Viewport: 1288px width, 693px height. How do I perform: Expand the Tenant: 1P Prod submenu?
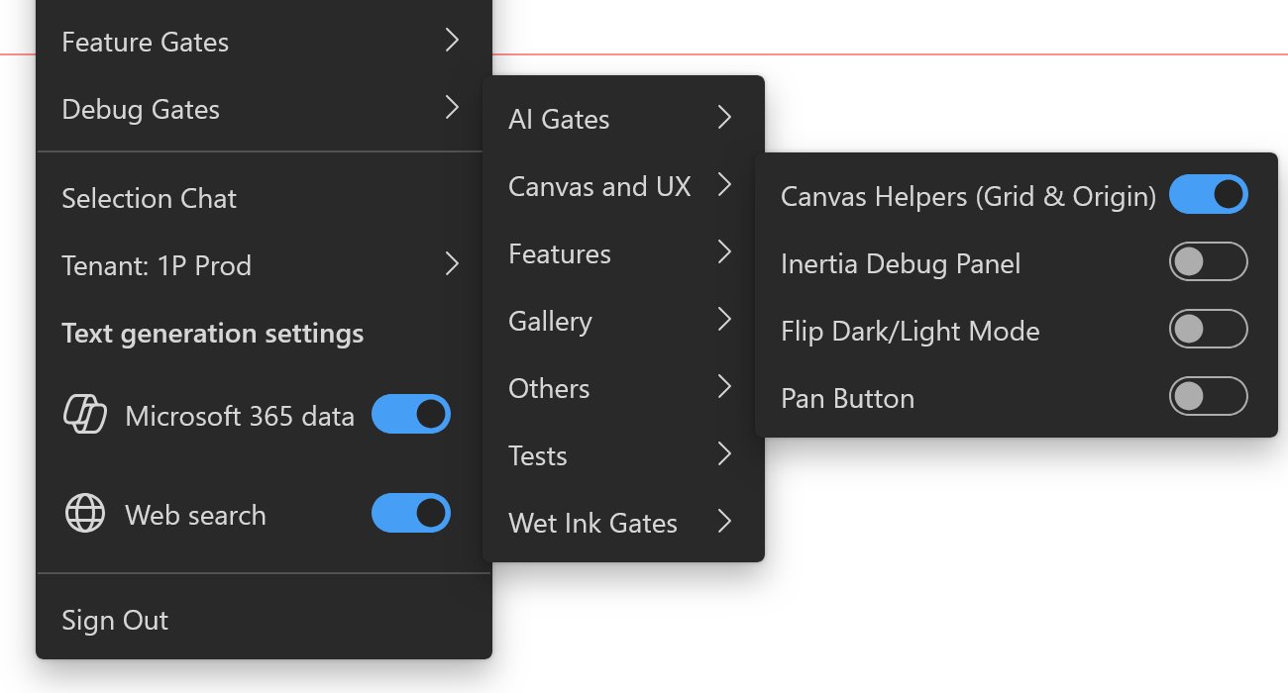(x=453, y=265)
